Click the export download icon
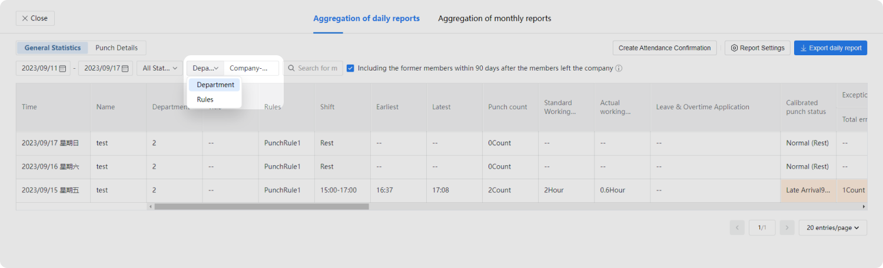This screenshot has width=883, height=268. pyautogui.click(x=803, y=48)
